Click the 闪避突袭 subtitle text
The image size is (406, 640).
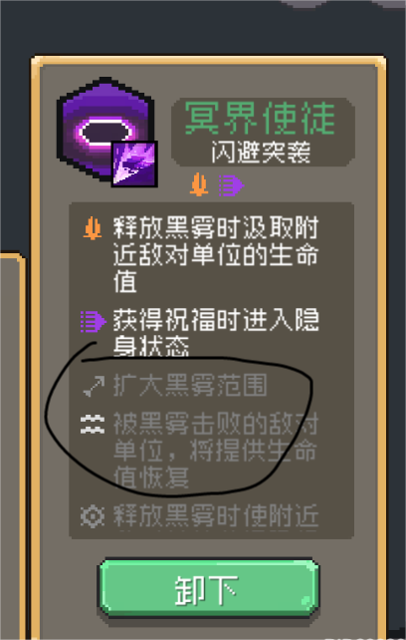pyautogui.click(x=261, y=153)
